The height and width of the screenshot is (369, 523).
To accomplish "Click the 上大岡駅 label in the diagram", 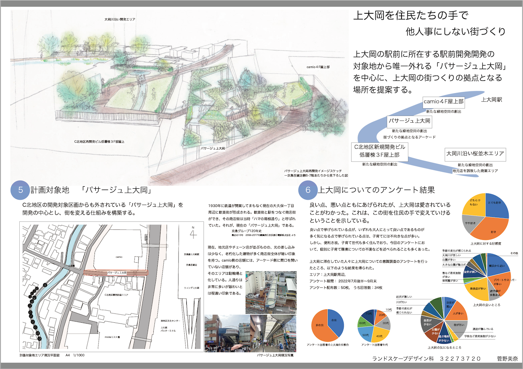I will pos(492,99).
